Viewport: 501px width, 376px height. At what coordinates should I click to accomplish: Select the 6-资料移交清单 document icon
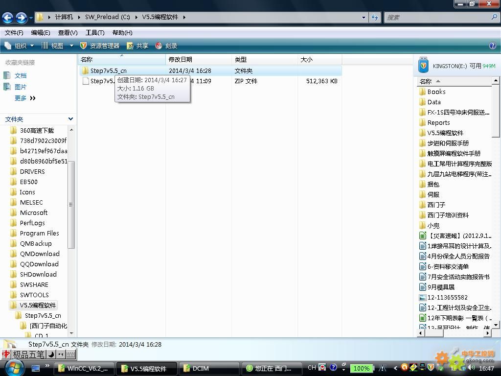[x=422, y=267]
